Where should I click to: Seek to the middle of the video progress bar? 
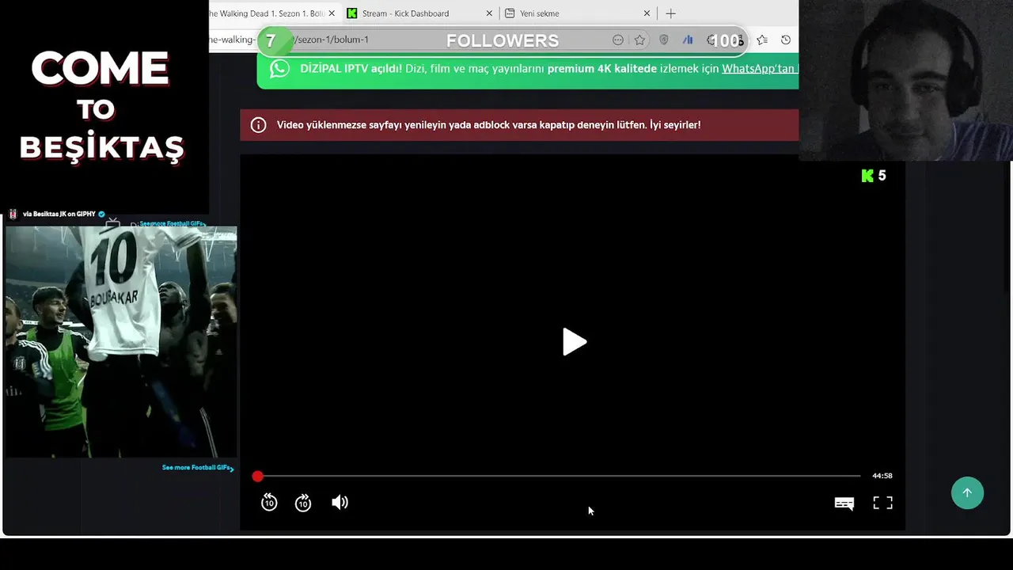559,476
